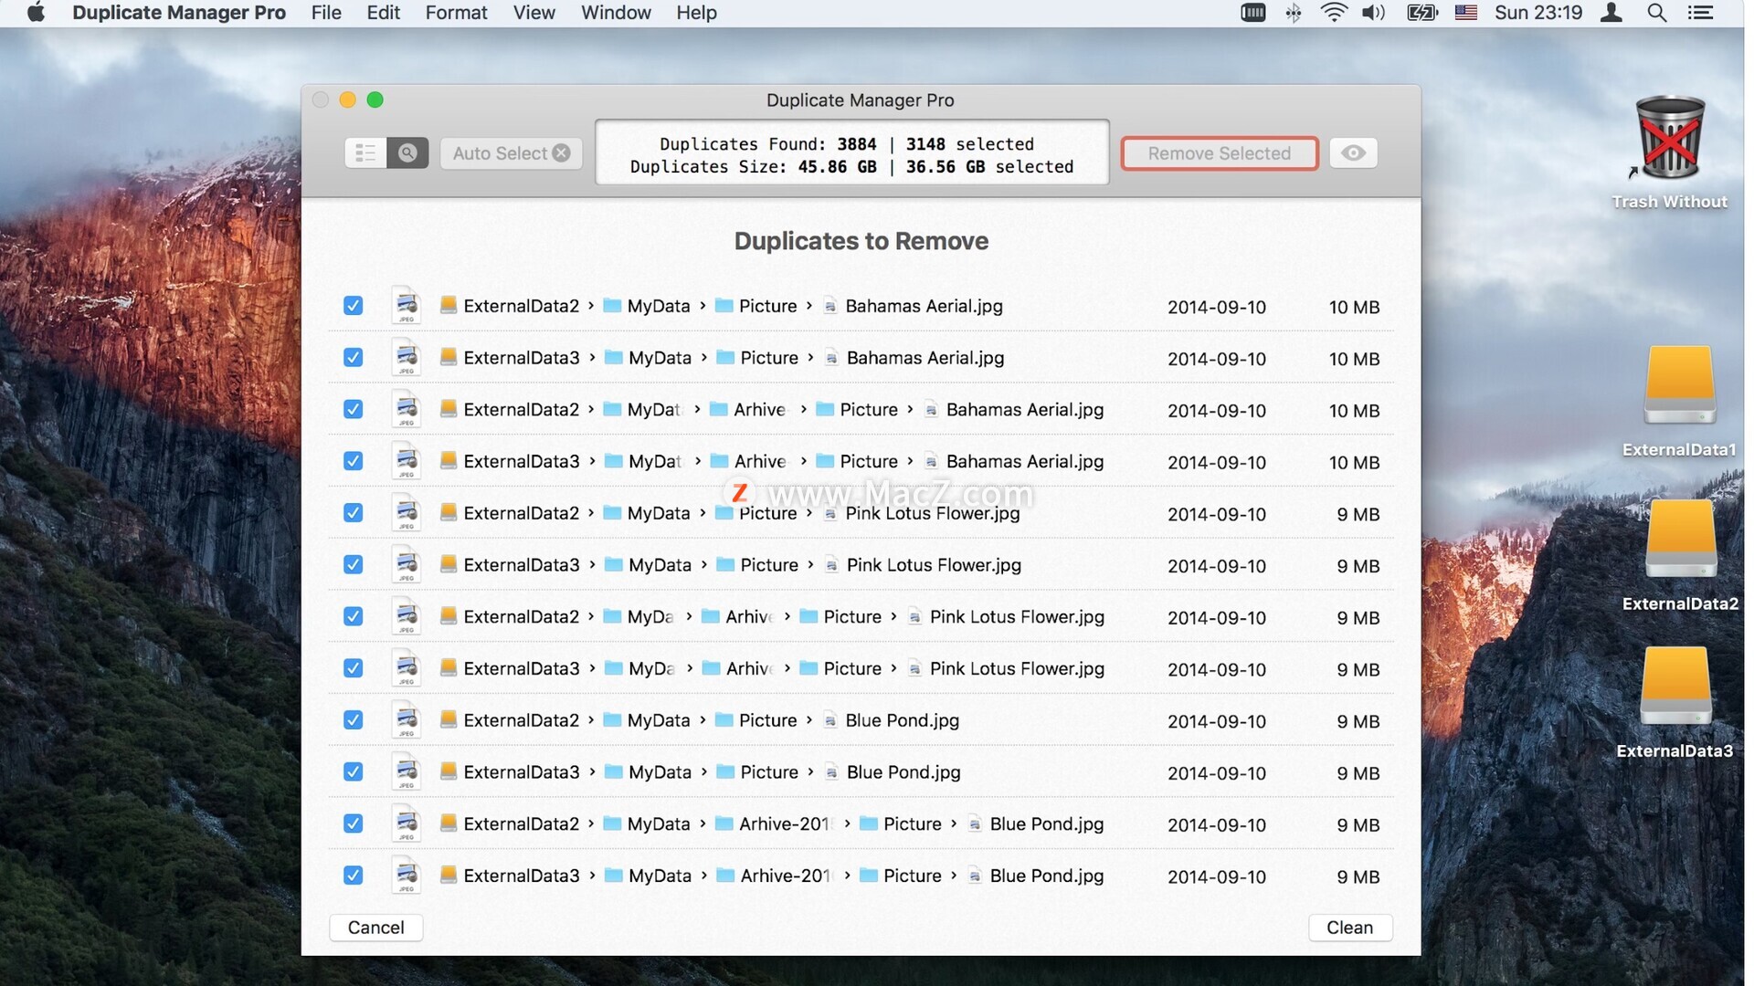Image resolution: width=1754 pixels, height=986 pixels.
Task: Click Arhive-201 folder in ExternalData2 Blue Pond path
Action: tap(782, 824)
